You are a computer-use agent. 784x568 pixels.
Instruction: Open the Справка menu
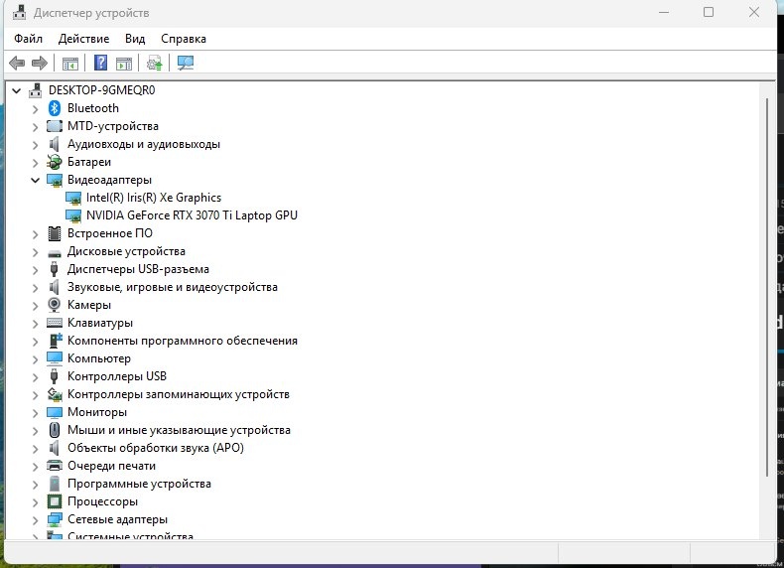click(x=184, y=39)
